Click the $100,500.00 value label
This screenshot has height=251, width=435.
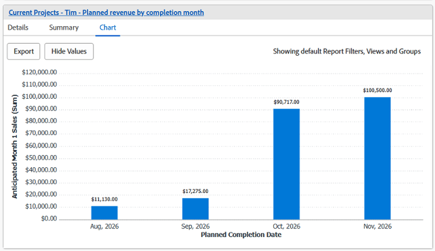378,90
